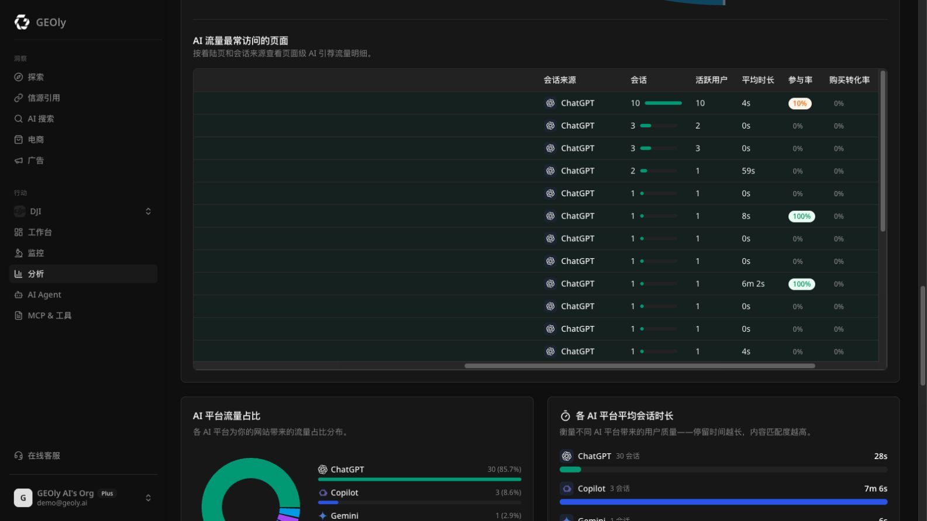
Task: Click the Plus plan badge
Action: tap(107, 494)
